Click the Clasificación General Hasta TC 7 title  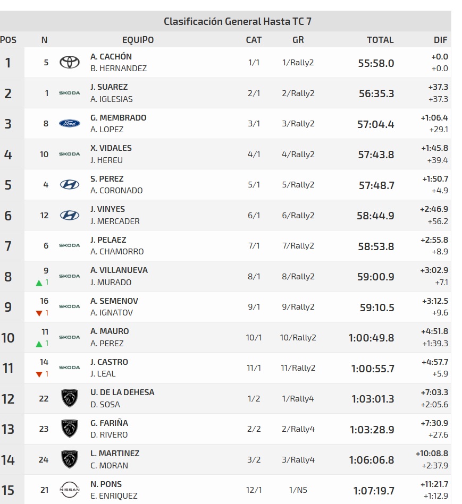coord(238,22)
